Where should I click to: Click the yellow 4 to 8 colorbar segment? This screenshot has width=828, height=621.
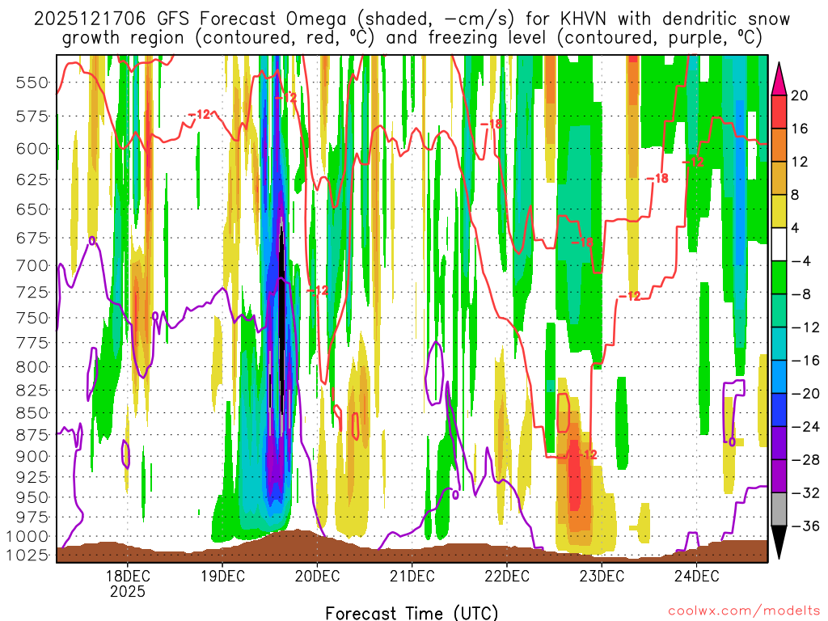point(779,211)
